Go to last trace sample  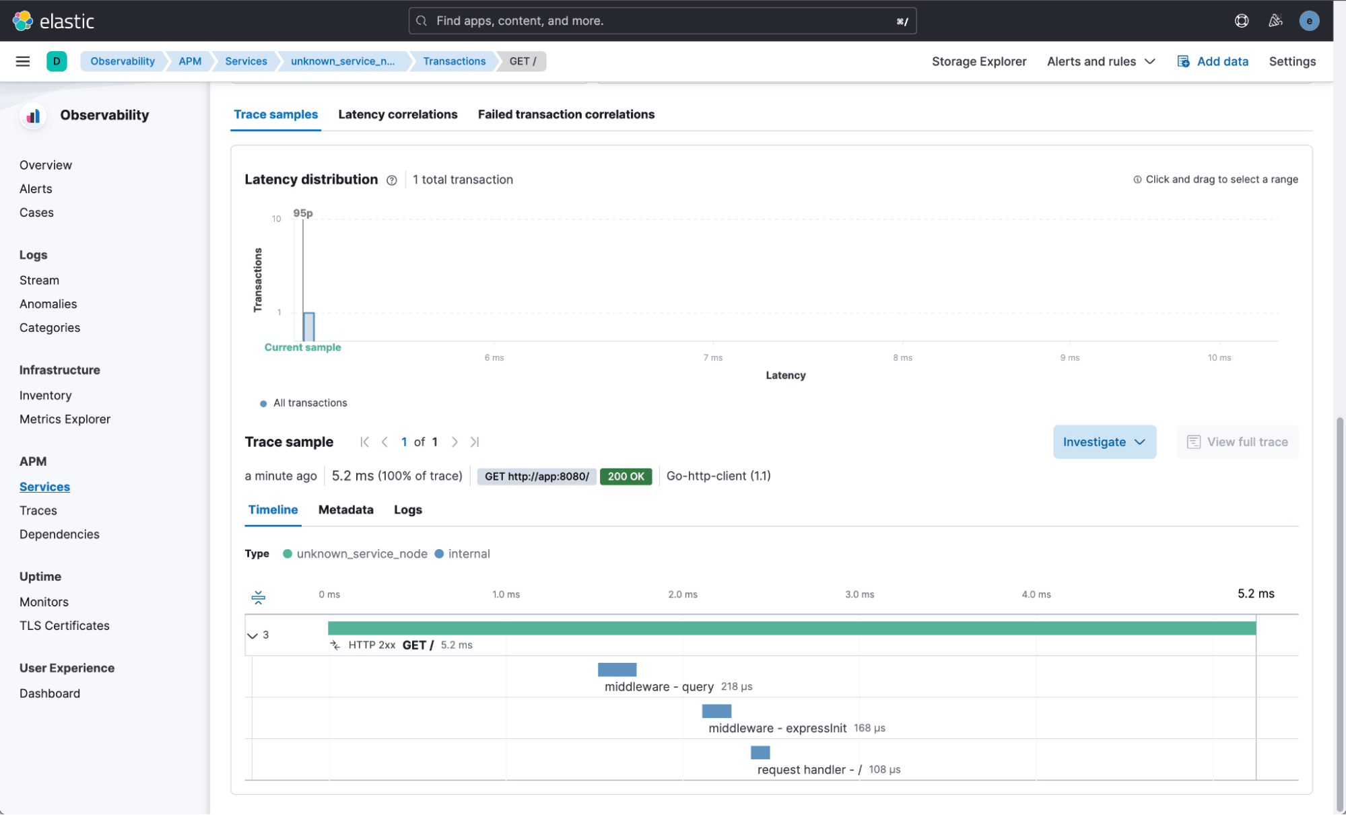point(475,442)
